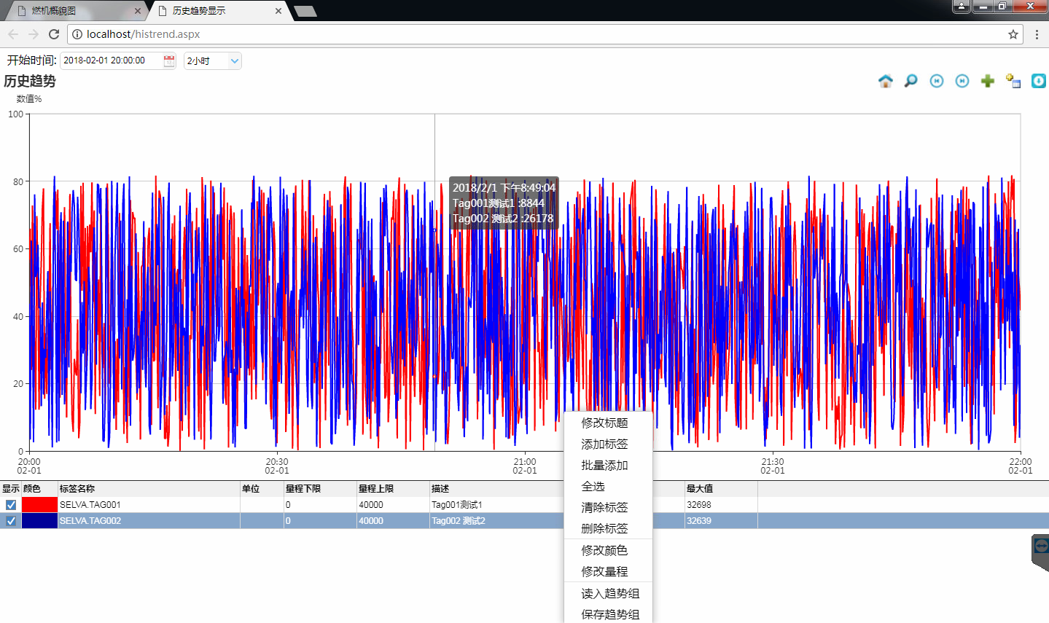Select the SELVA.TAG001 row name
Image resolution: width=1049 pixels, height=623 pixels.
coord(90,504)
